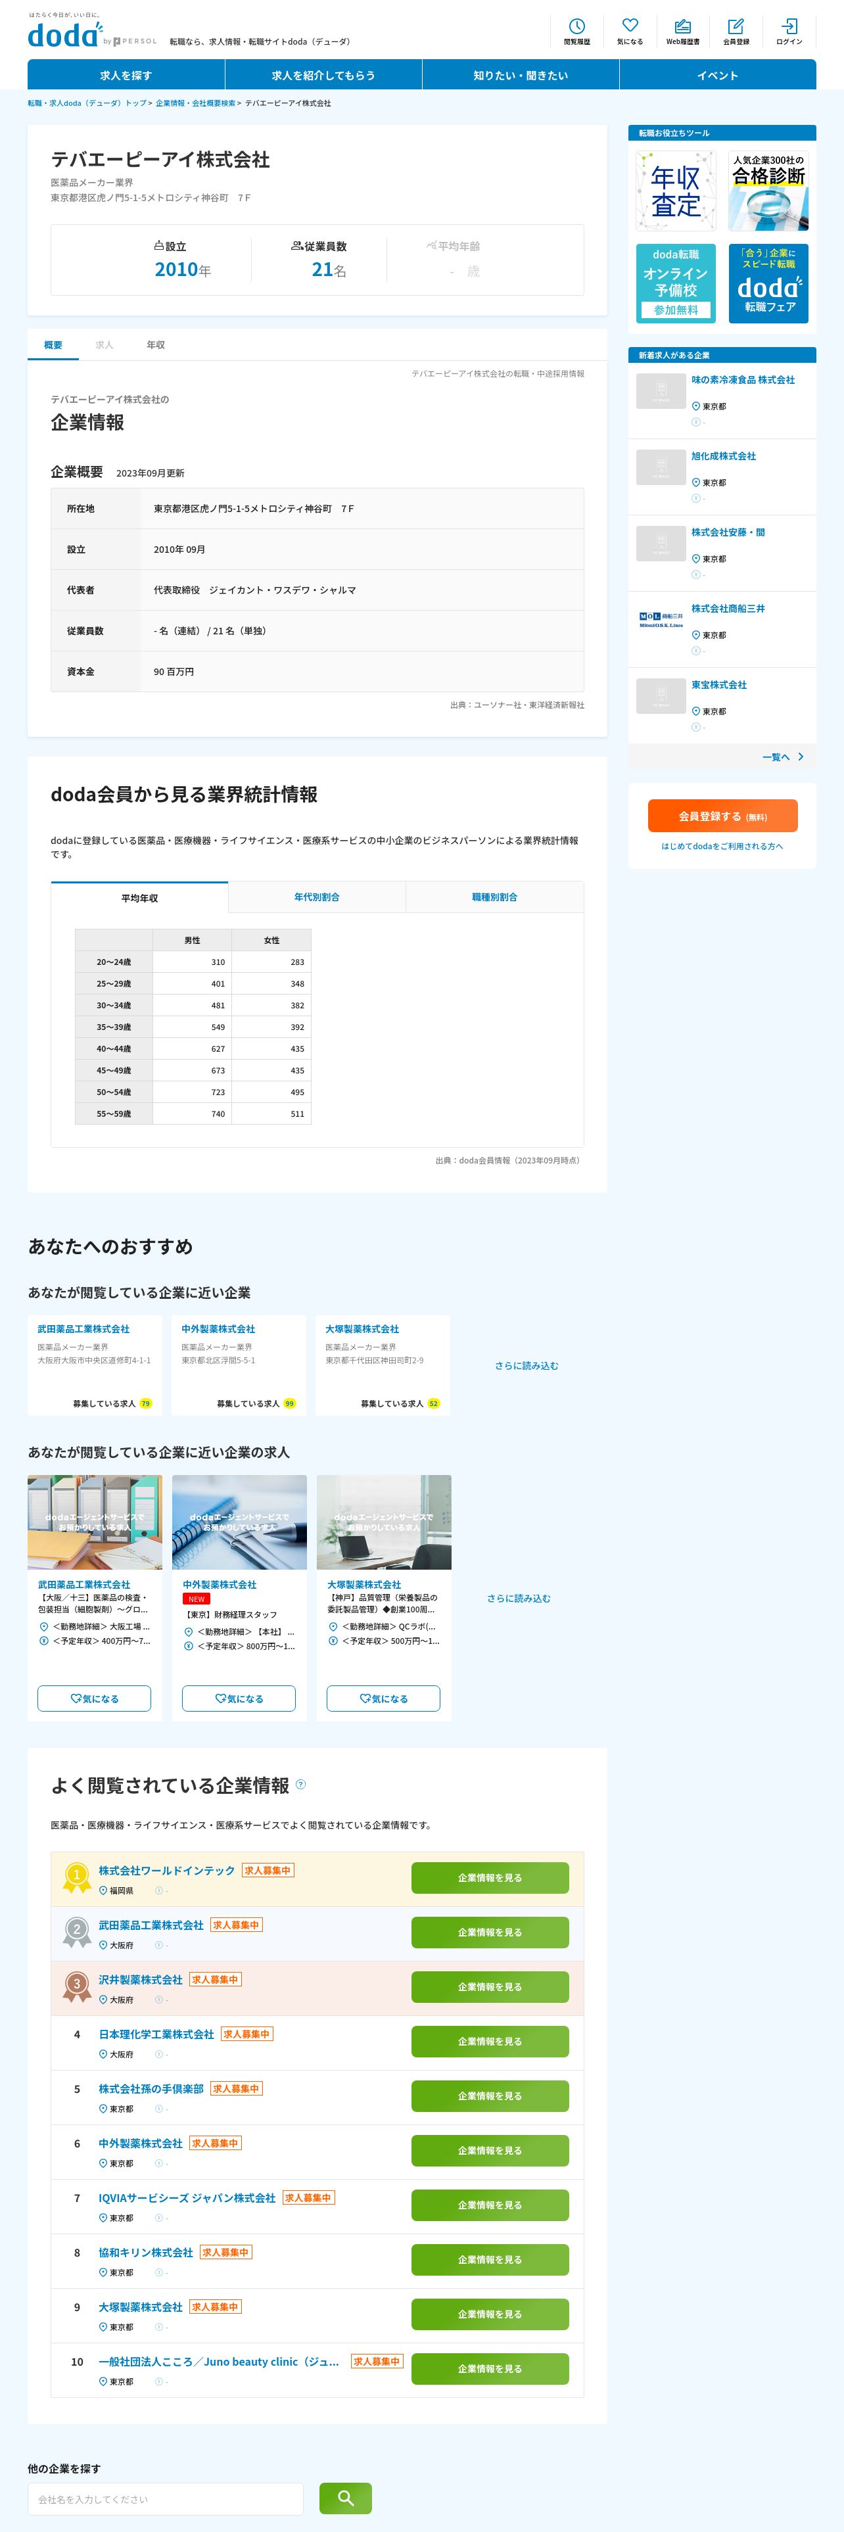Click the 求人募集中 badge for 中外製薬株式会社
The image size is (844, 2532).
215,2143
